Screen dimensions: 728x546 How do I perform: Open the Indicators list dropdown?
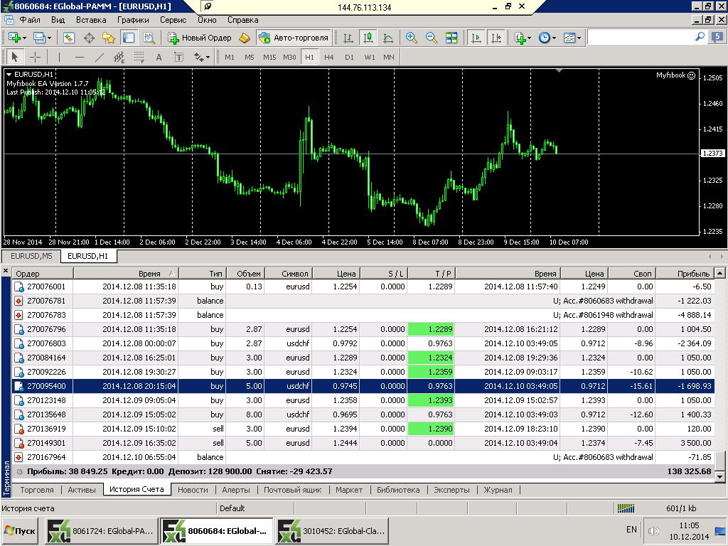(523, 38)
